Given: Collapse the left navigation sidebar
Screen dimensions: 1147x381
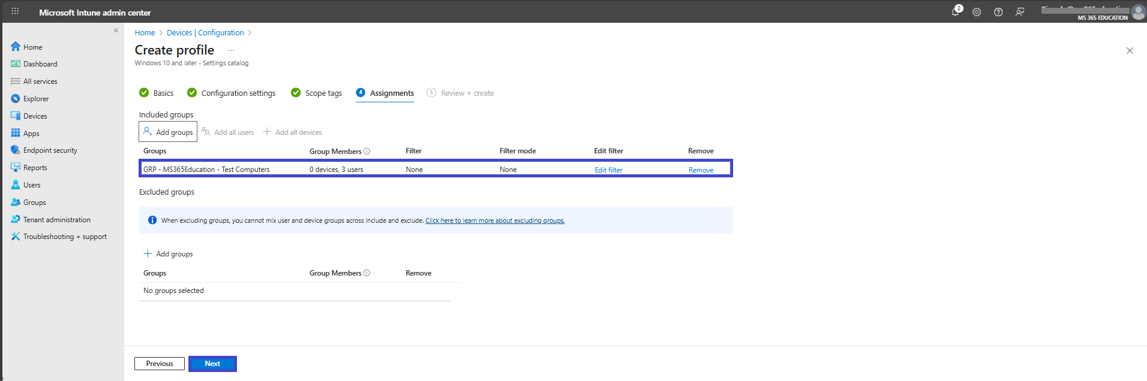Looking at the screenshot, I should [116, 30].
